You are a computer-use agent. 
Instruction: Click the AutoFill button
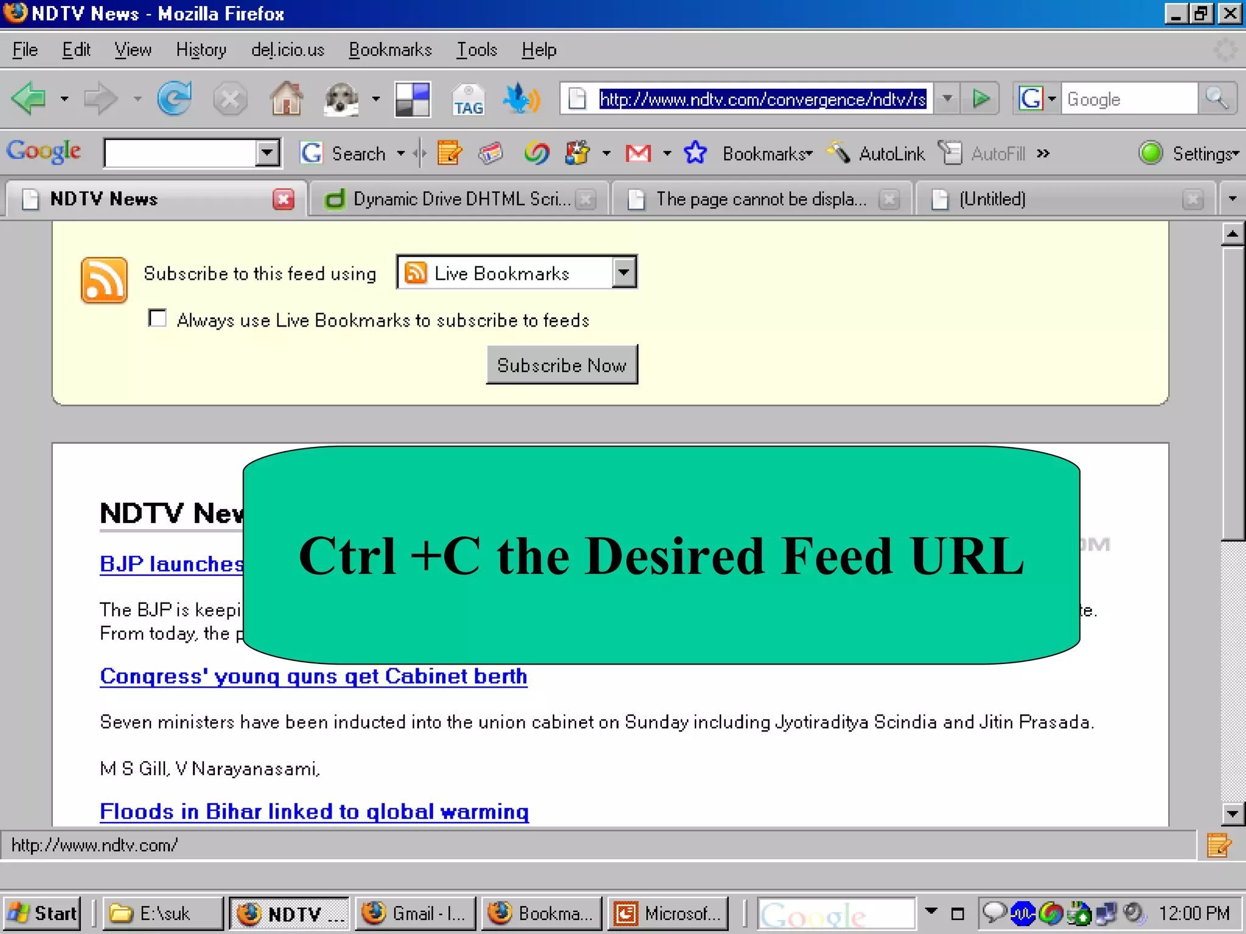pos(982,153)
